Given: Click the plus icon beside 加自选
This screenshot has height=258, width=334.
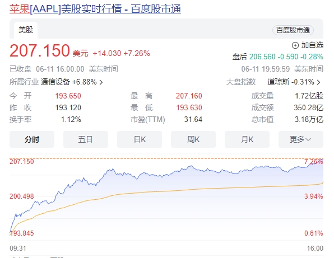Looking at the screenshot, I should [295, 45].
